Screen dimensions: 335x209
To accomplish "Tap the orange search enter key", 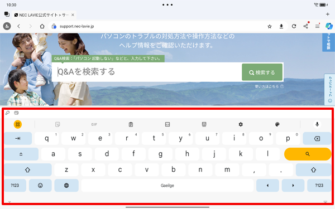I will point(308,154).
